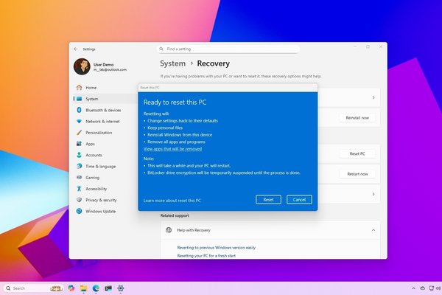Click the Windows Update sync icon
Viewport: 442px width, 295px height.
(x=80, y=211)
